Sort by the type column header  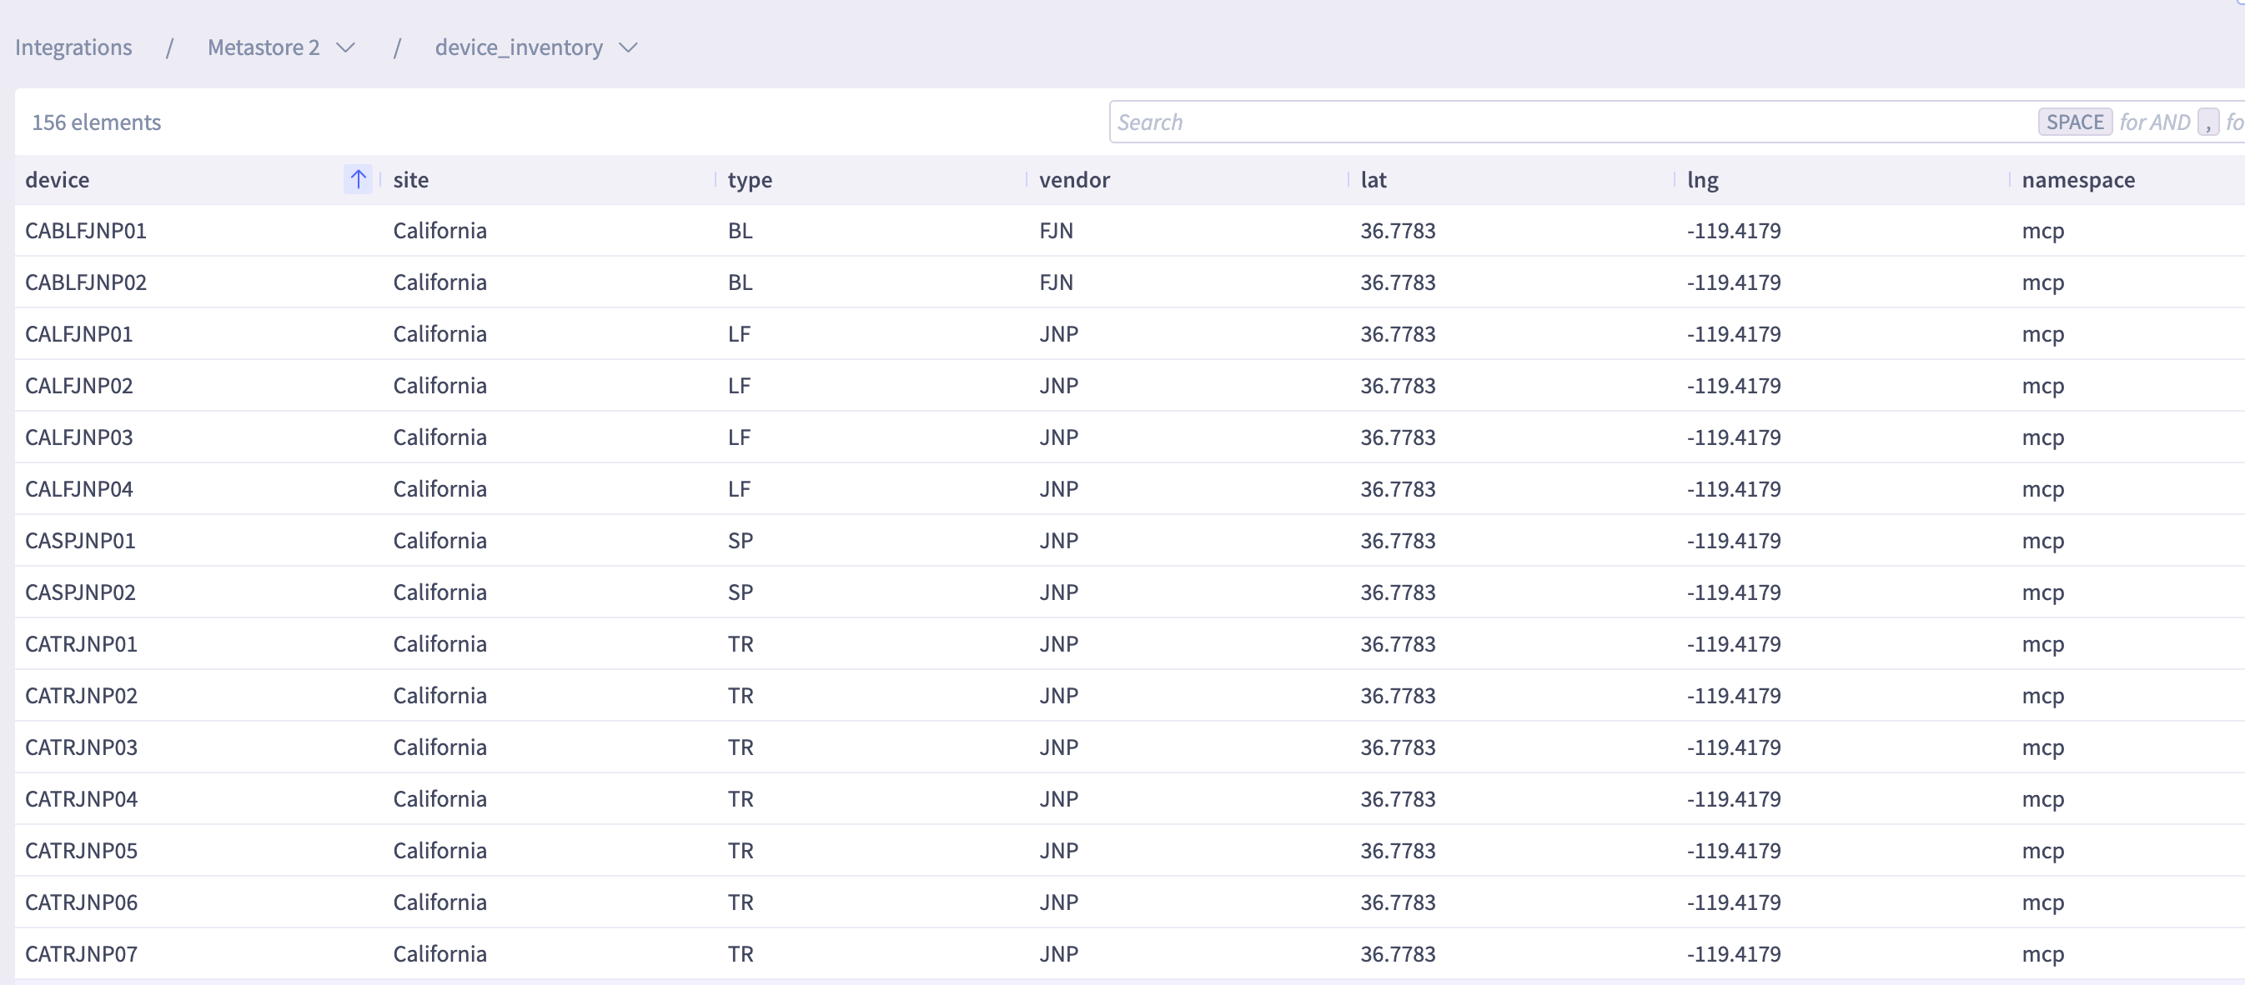point(750,179)
